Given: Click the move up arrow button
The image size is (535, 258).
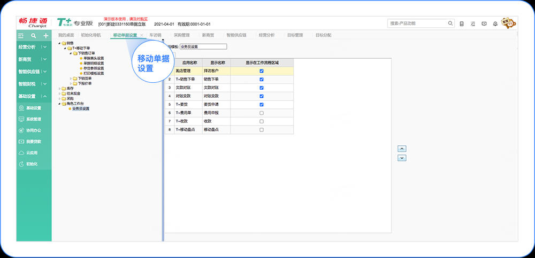Looking at the screenshot, I should tap(402, 149).
